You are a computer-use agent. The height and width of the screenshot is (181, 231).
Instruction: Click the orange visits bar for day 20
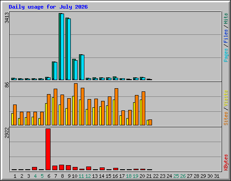pos(143,108)
